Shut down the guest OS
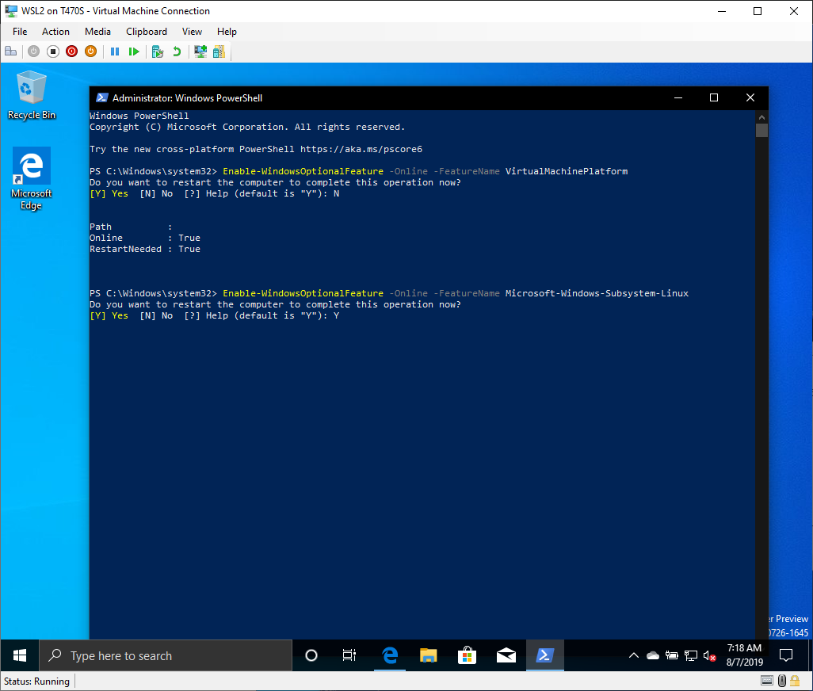 pyautogui.click(x=71, y=51)
